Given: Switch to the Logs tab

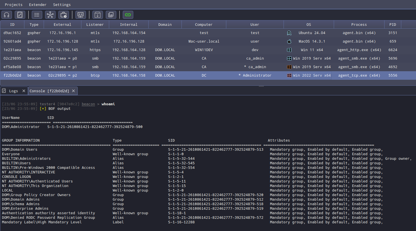Looking at the screenshot, I should click(13, 91).
